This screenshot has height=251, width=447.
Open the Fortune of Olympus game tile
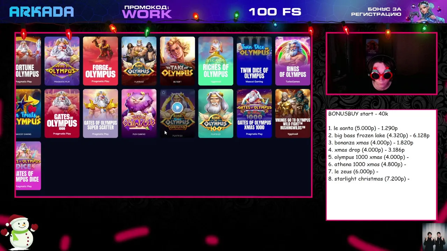pyautogui.click(x=28, y=61)
